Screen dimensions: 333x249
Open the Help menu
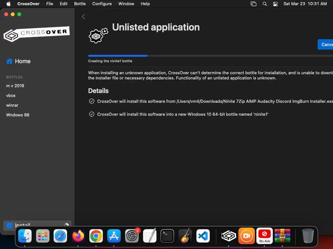(x=145, y=4)
